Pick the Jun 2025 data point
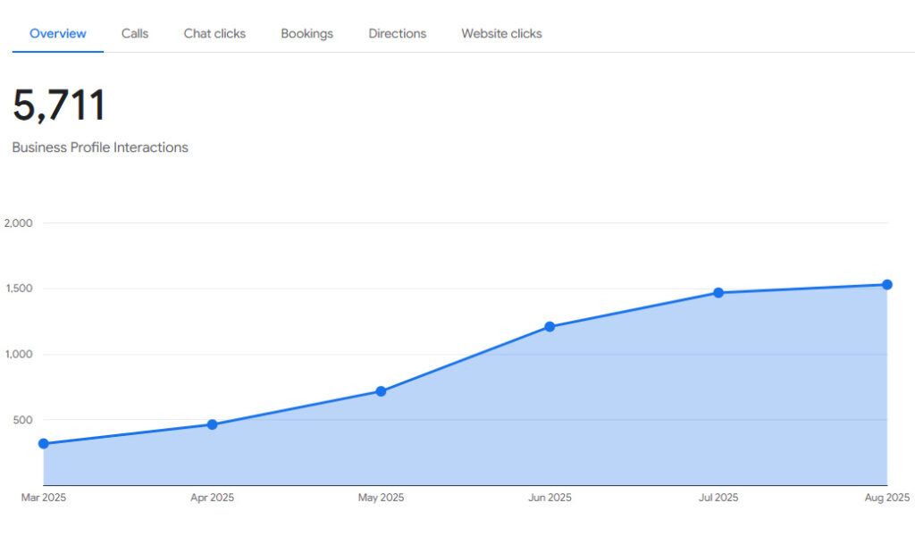The image size is (915, 545). click(550, 327)
